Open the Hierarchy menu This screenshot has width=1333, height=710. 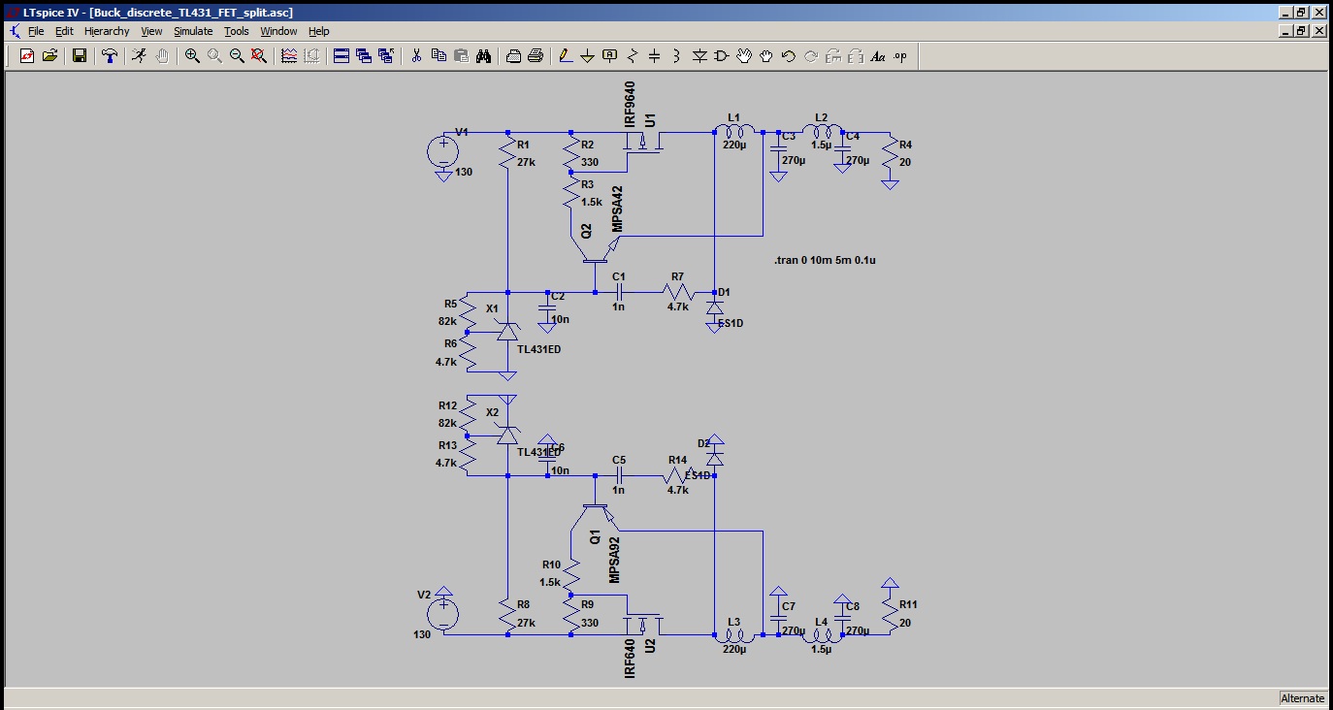(107, 31)
